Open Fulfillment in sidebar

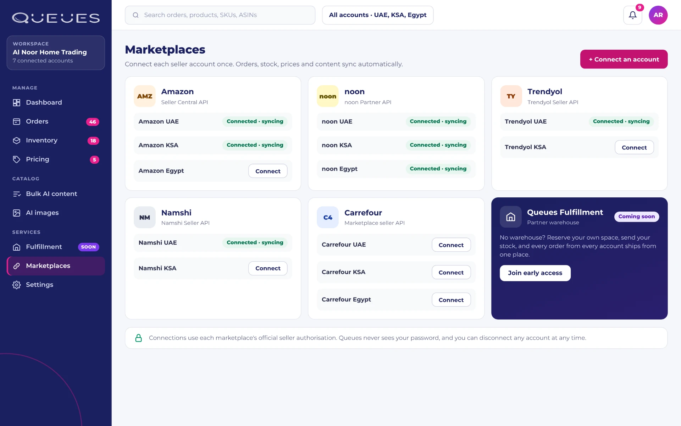56,247
